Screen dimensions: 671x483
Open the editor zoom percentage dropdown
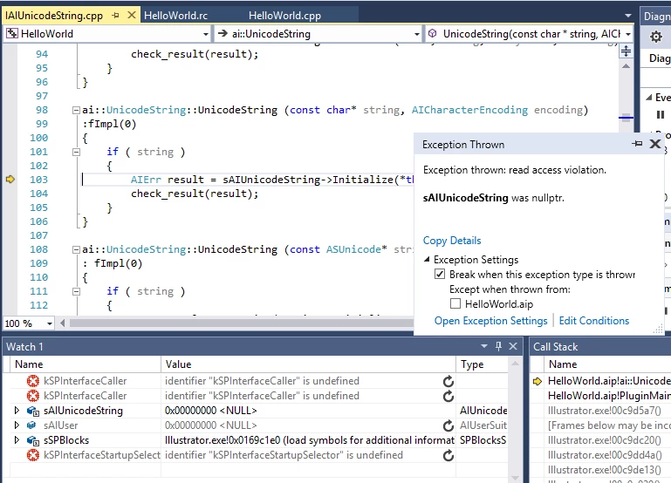tap(50, 323)
